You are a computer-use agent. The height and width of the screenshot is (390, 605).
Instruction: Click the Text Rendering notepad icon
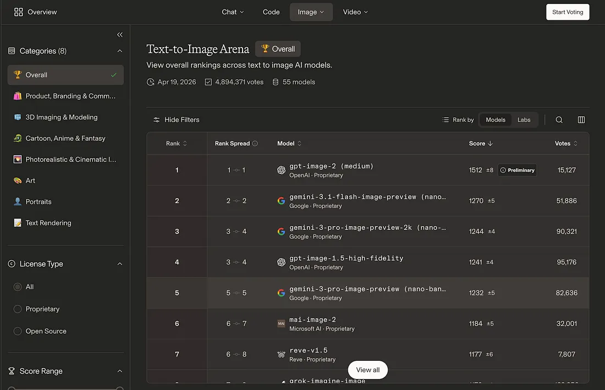pyautogui.click(x=18, y=223)
